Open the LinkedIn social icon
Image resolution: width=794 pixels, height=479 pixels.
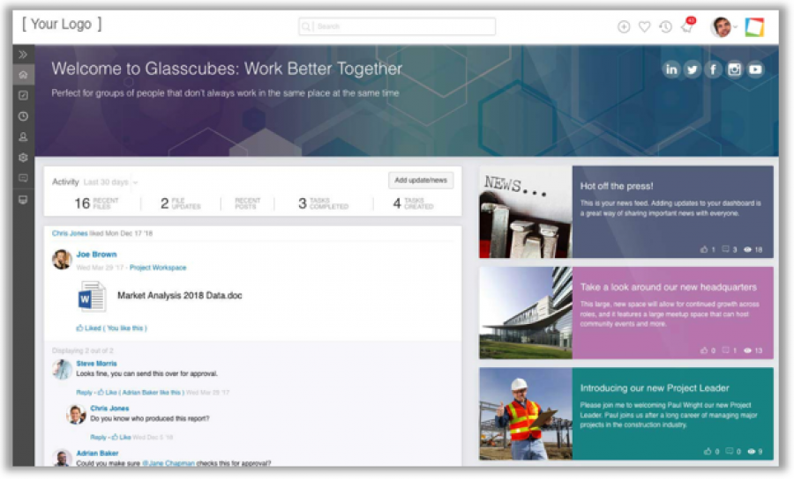click(x=671, y=70)
